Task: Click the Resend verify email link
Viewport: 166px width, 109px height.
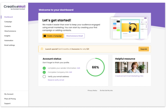Action: pos(56,80)
